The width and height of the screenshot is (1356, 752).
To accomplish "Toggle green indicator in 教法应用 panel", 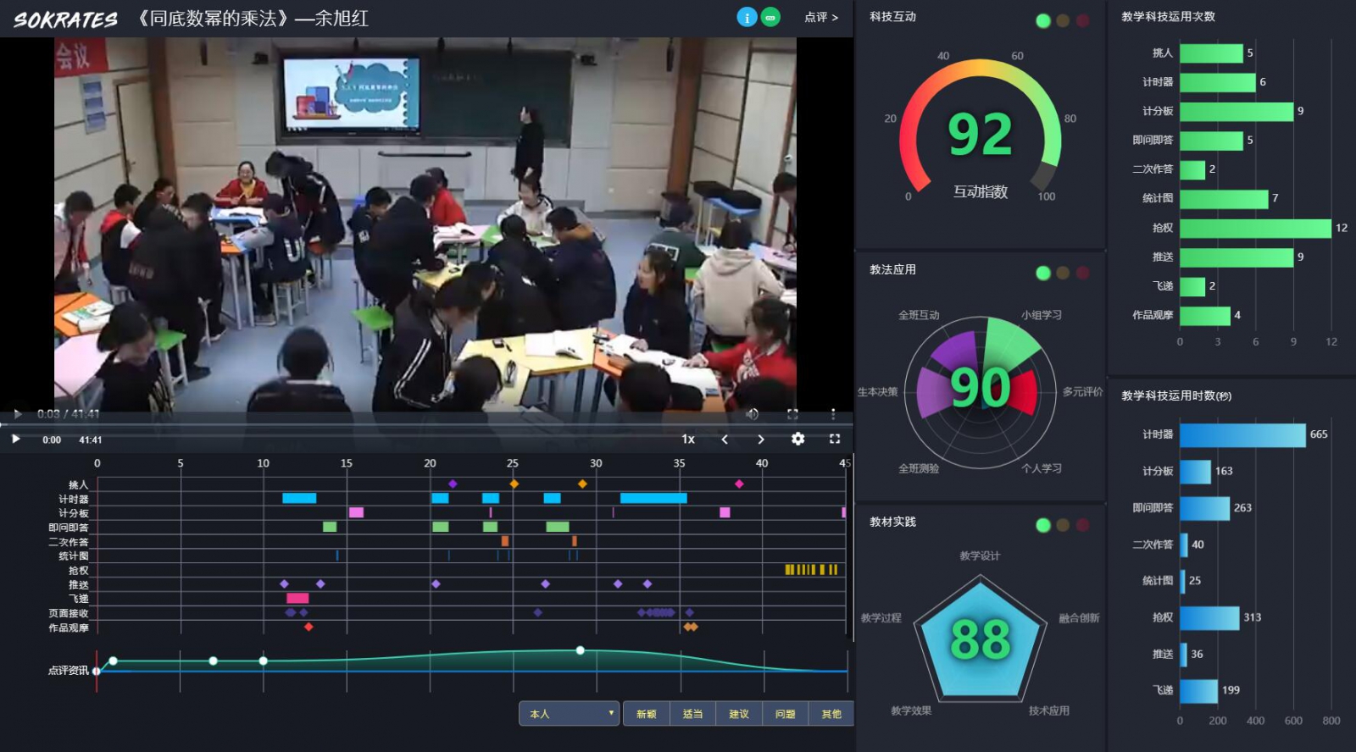I will tap(1043, 273).
